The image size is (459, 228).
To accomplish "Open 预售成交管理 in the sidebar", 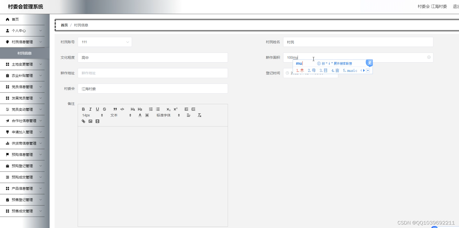I will click(x=22, y=211).
